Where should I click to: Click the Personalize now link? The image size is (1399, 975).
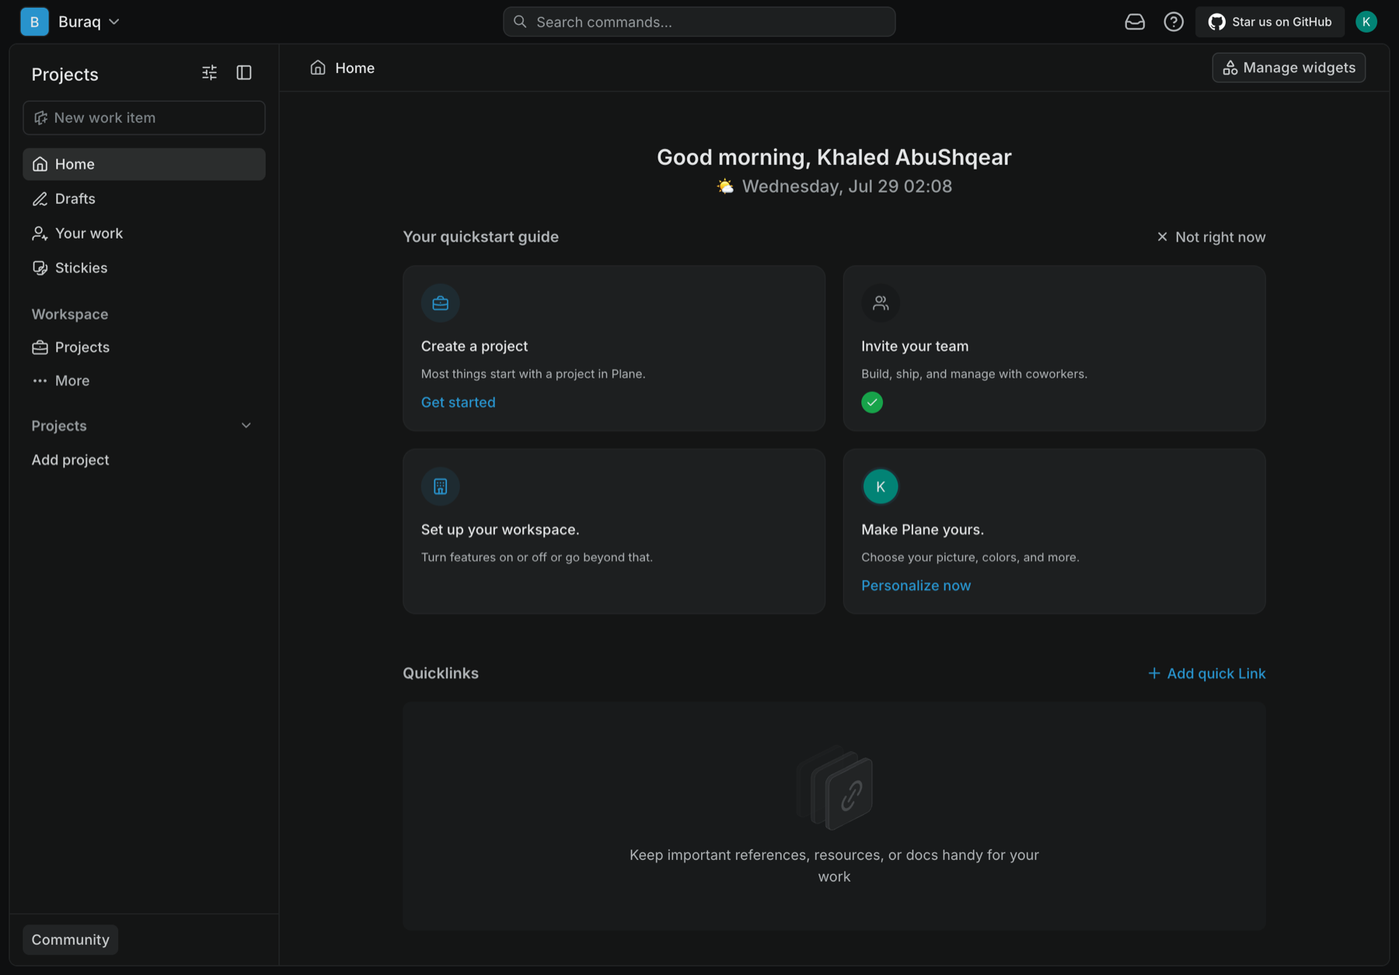click(x=916, y=586)
